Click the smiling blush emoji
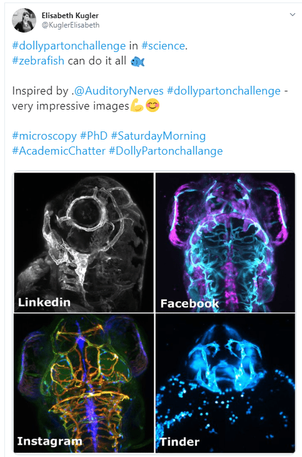The image size is (302, 457). coord(153,106)
